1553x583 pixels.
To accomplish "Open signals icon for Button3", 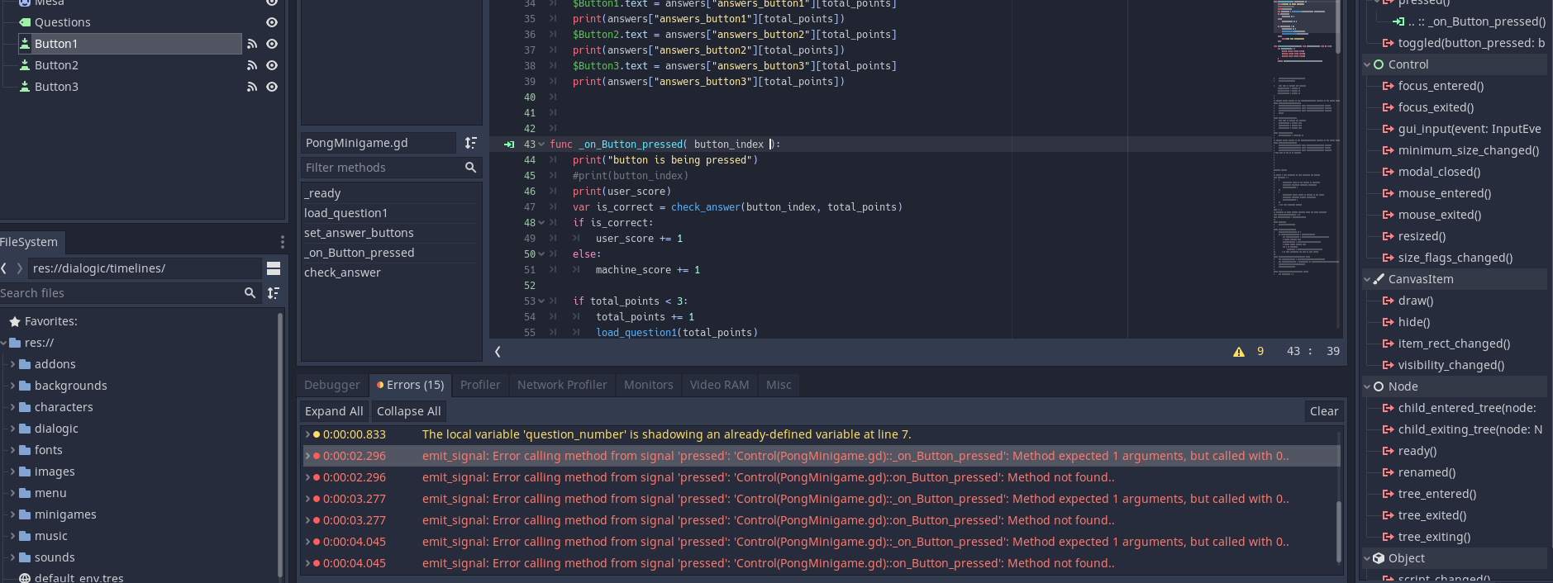I will 252,87.
